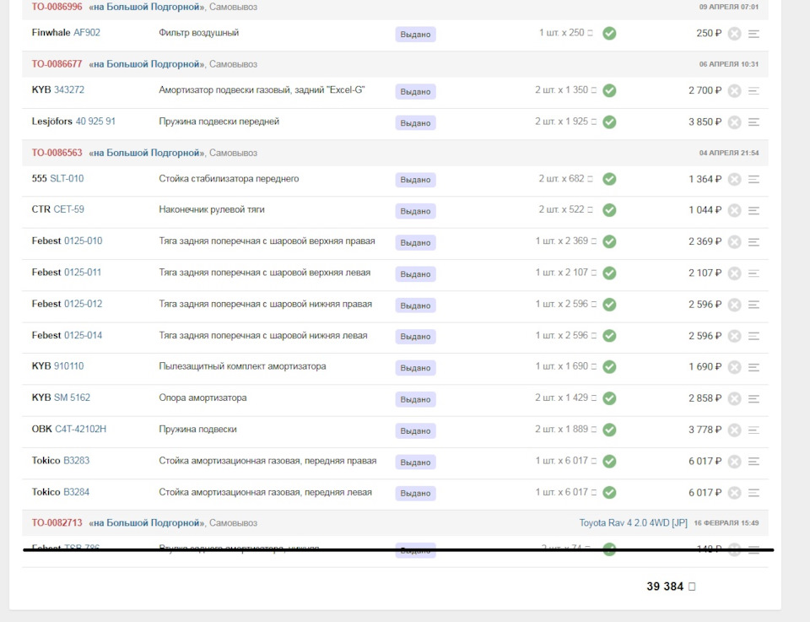This screenshot has height=622, width=810.
Task: Click green checkmark in Finwhale AF902 row
Action: point(609,34)
